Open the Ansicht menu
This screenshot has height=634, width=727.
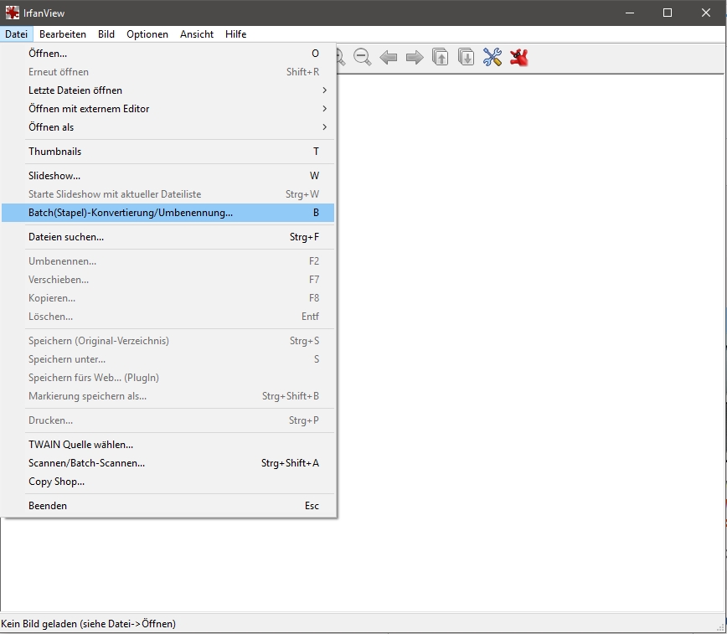coord(197,34)
